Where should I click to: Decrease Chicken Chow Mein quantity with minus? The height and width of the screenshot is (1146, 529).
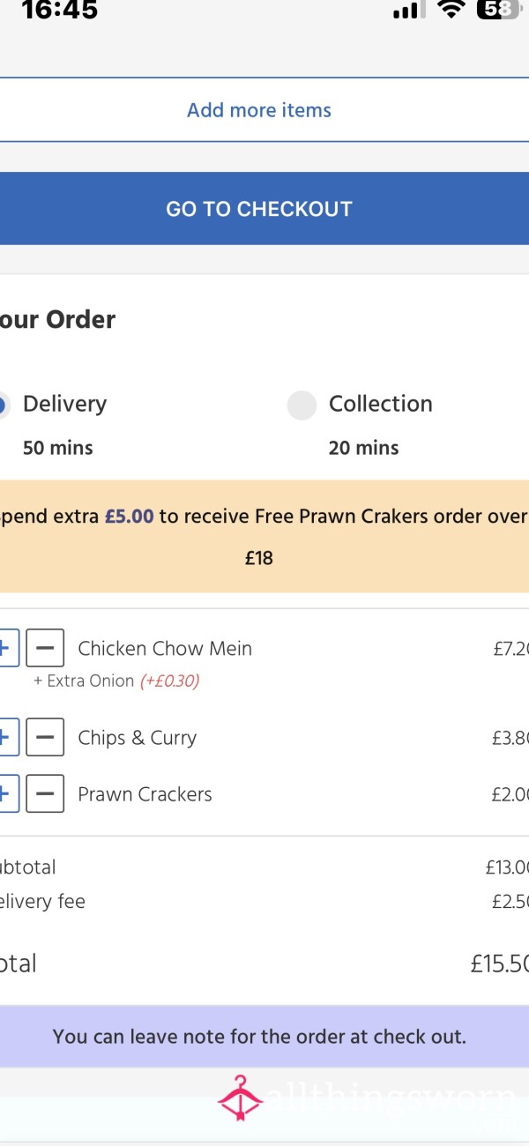(x=45, y=649)
